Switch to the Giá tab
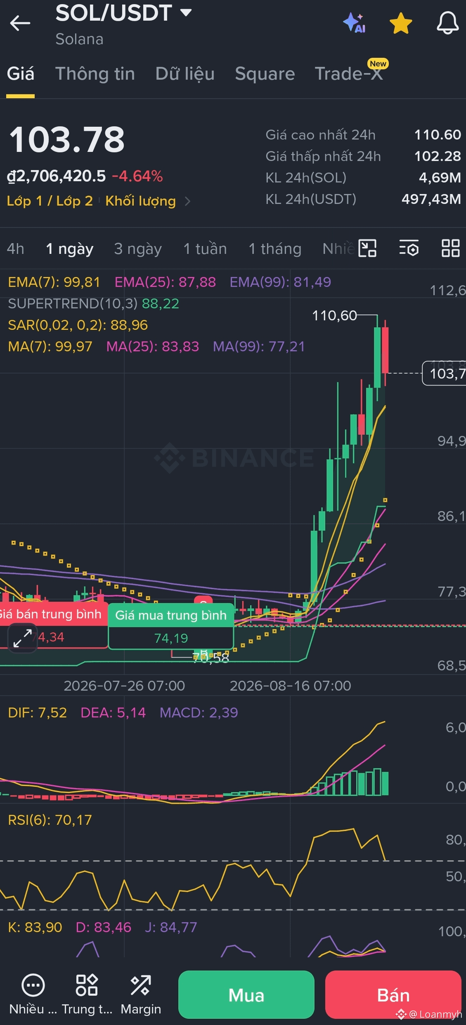The height and width of the screenshot is (1025, 466). click(x=21, y=74)
